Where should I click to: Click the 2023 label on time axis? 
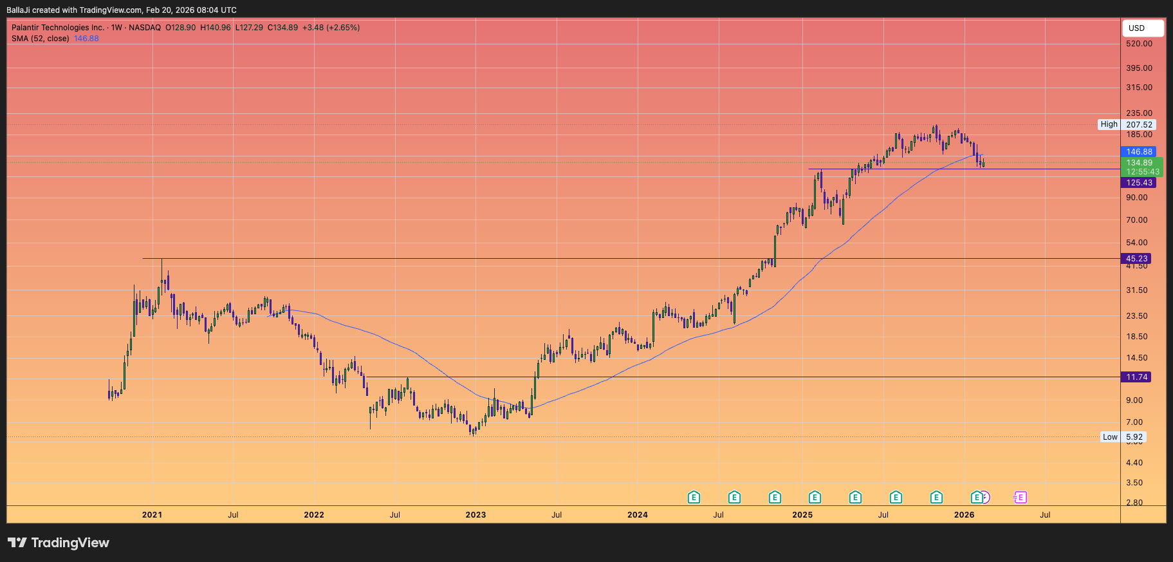[476, 515]
